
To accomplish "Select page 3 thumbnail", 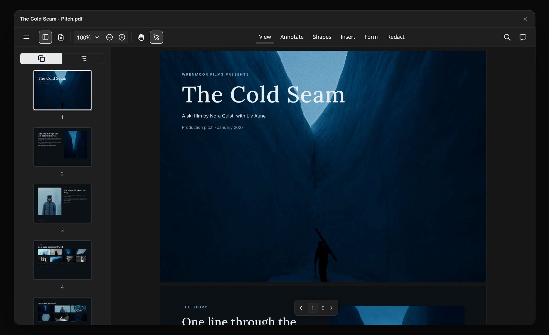I will (62, 203).
